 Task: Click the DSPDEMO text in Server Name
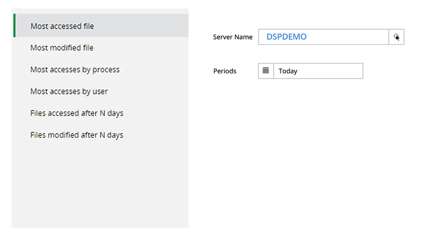(286, 37)
